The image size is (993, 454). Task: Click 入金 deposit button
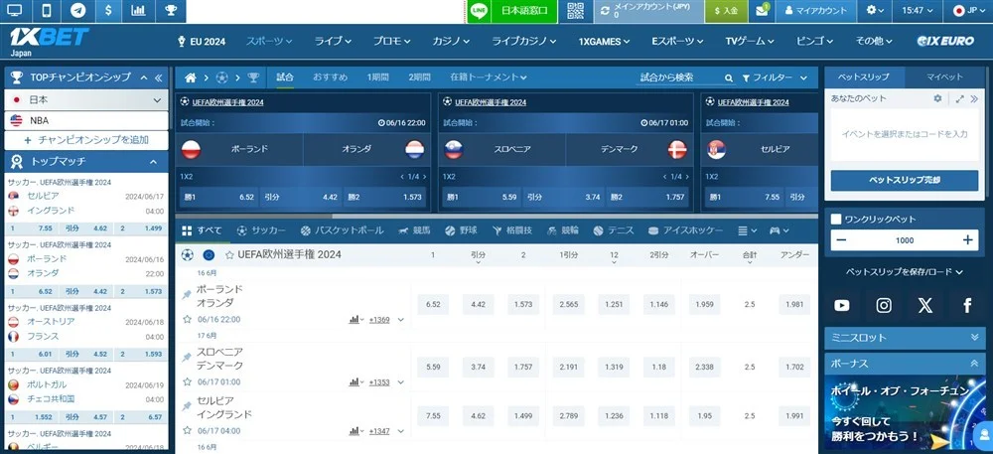coord(726,11)
